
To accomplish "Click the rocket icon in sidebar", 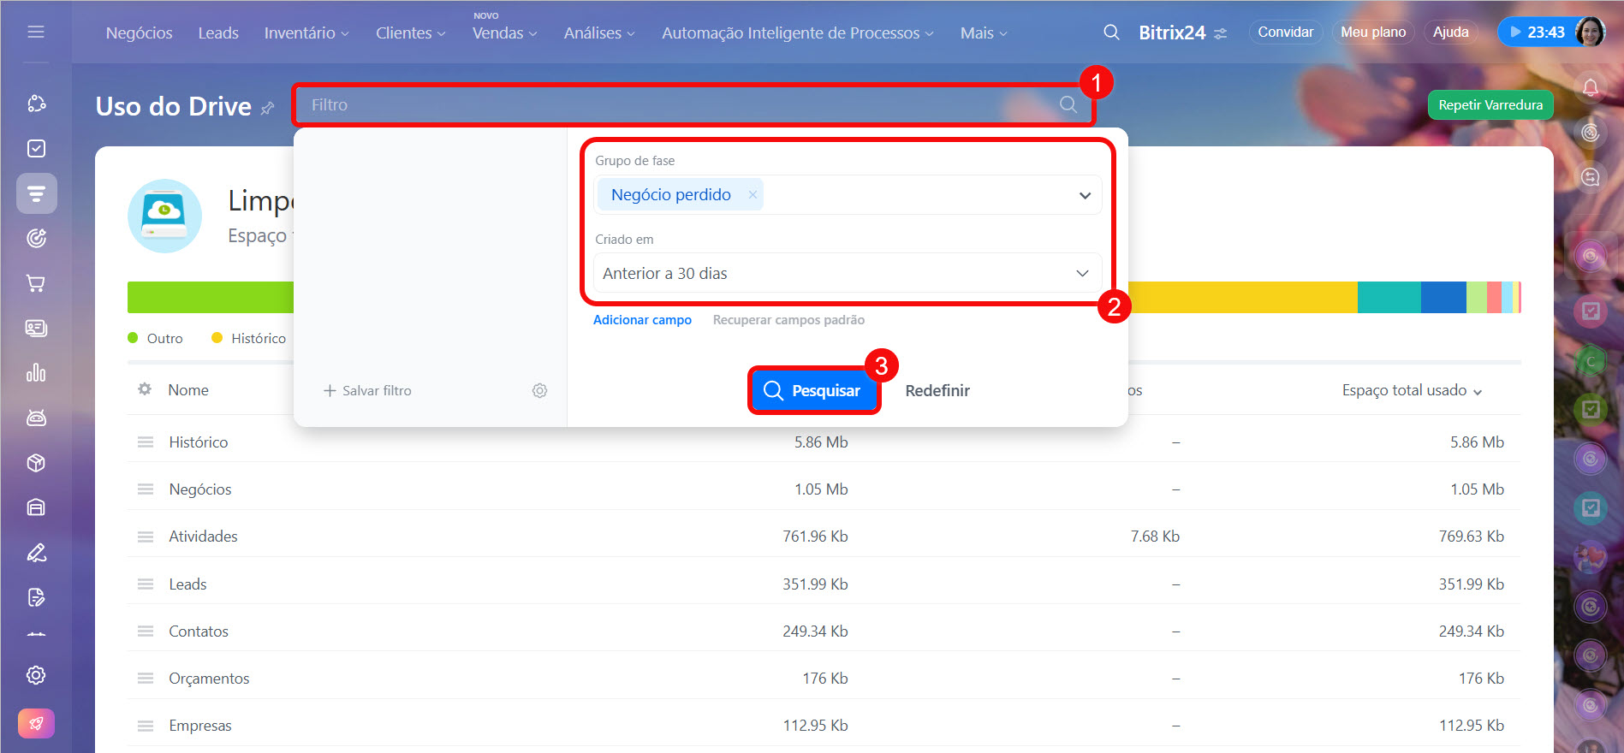I will pyautogui.click(x=36, y=723).
